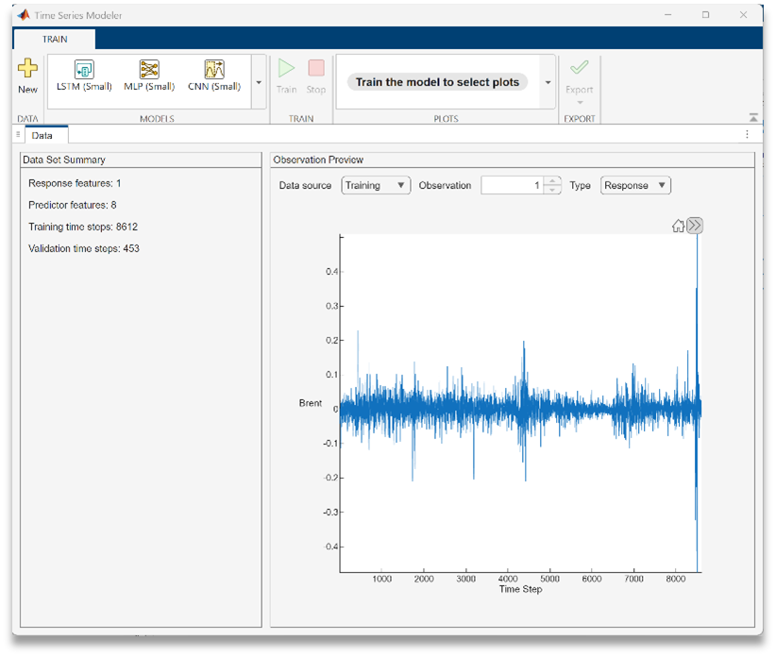Expand the models gallery dropdown arrow
776x657 pixels.
(259, 82)
